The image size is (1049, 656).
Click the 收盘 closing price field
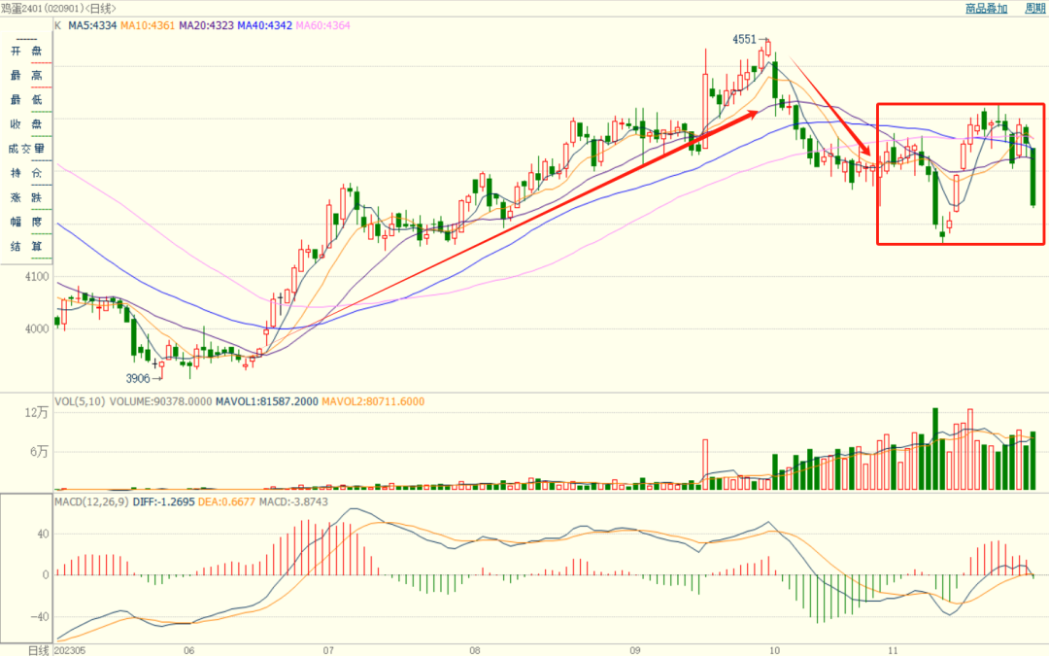pyautogui.click(x=26, y=124)
